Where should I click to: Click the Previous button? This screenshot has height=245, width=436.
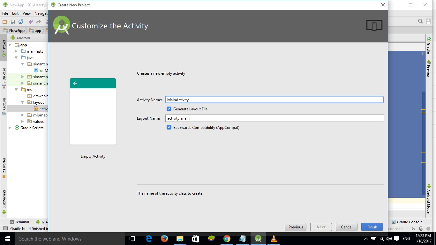tap(295, 227)
